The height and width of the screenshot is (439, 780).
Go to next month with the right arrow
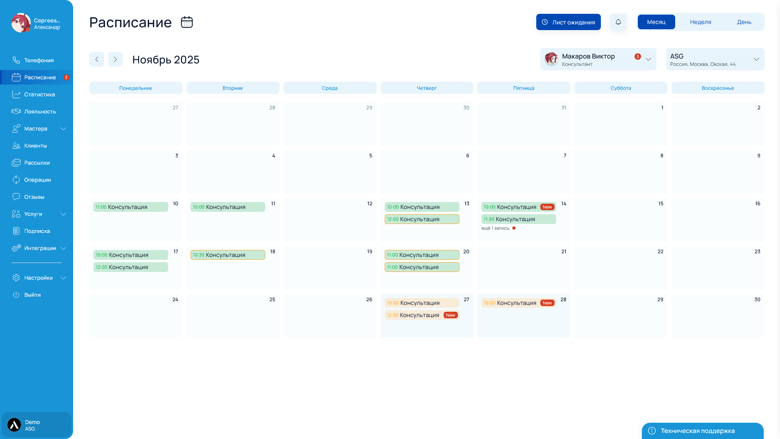click(115, 59)
